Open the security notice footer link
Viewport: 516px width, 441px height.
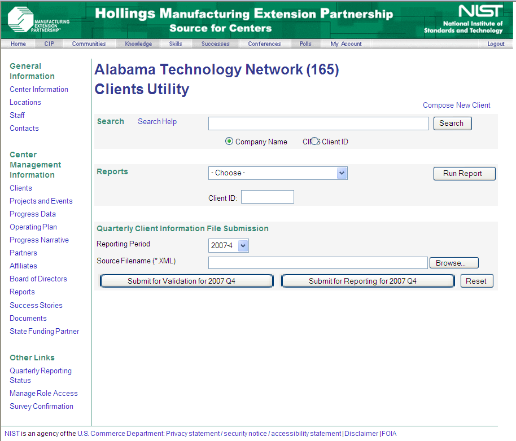point(245,434)
